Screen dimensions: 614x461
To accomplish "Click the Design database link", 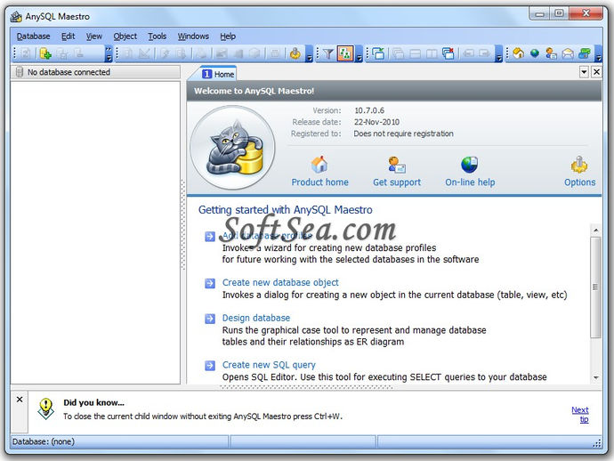I will pos(256,318).
